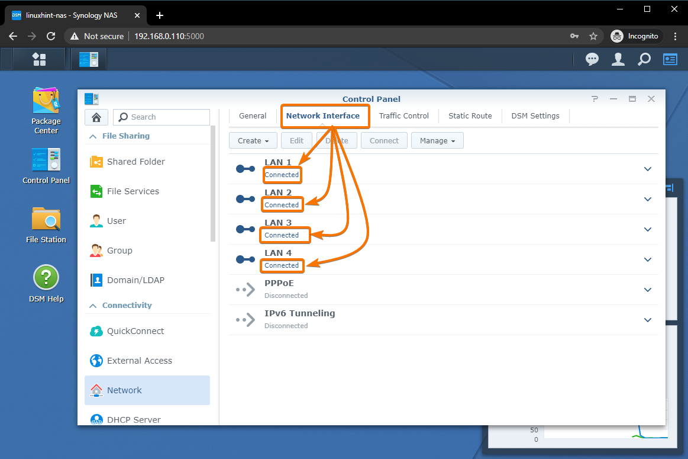Open the Create dropdown button
This screenshot has height=459, width=688.
(x=253, y=141)
